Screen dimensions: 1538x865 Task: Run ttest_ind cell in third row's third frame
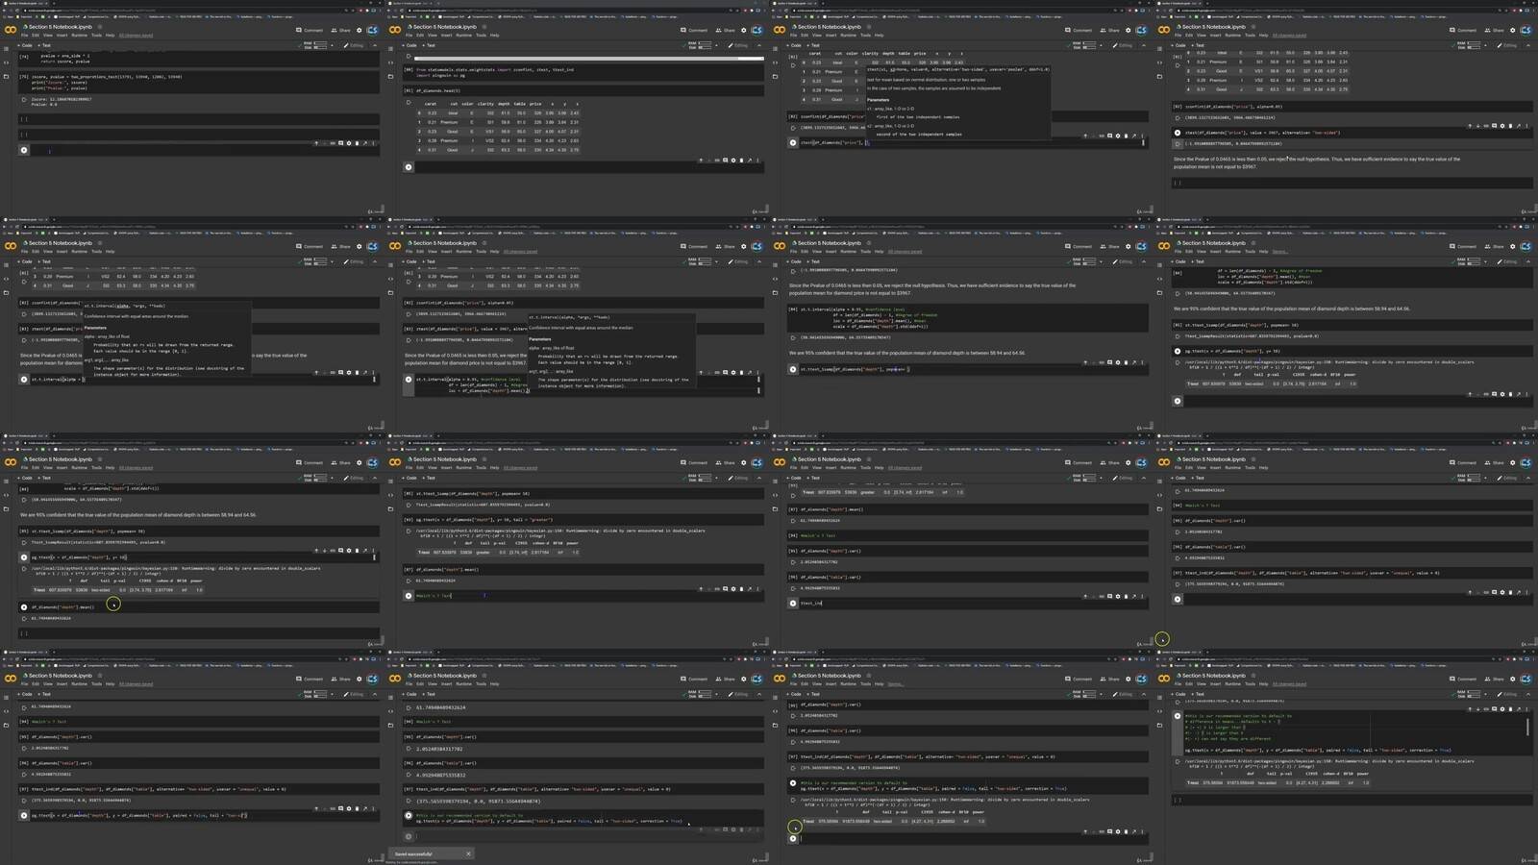[x=793, y=604]
